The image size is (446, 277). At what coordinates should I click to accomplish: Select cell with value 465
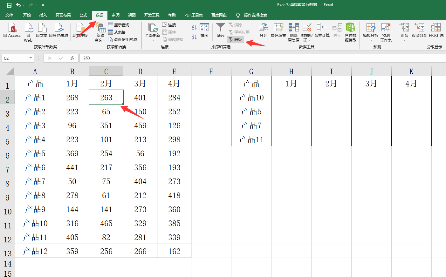click(106, 223)
